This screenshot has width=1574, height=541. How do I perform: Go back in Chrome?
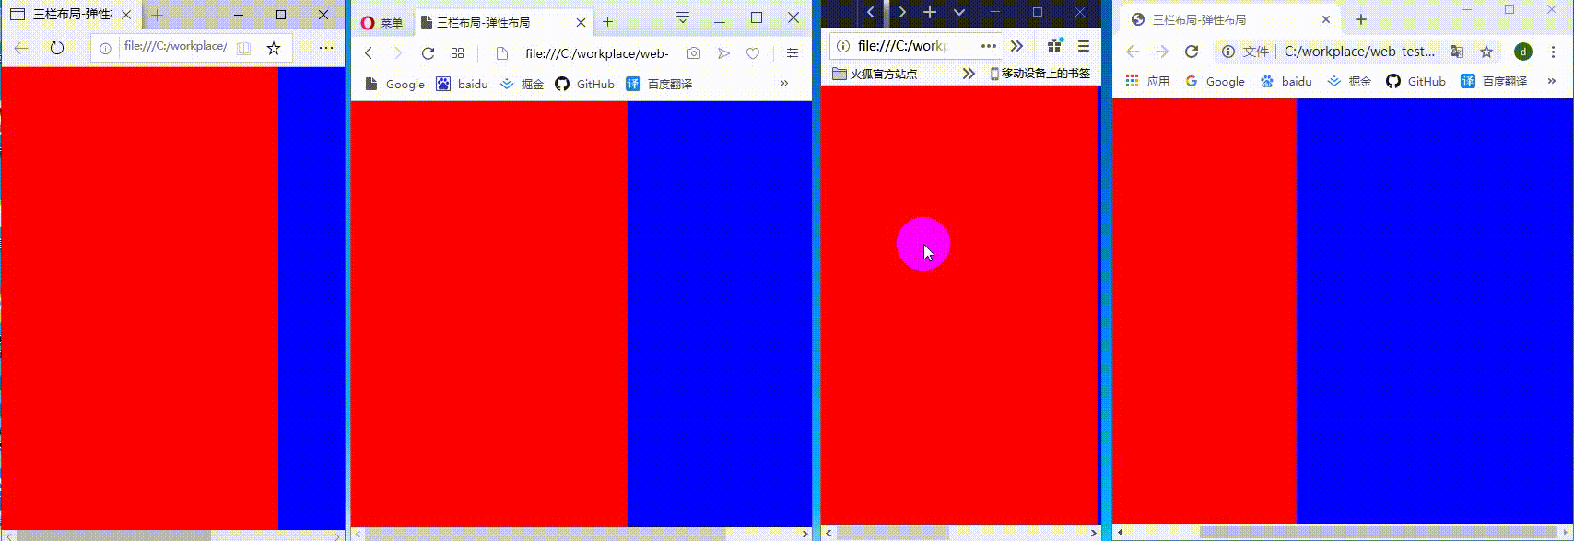click(1133, 52)
